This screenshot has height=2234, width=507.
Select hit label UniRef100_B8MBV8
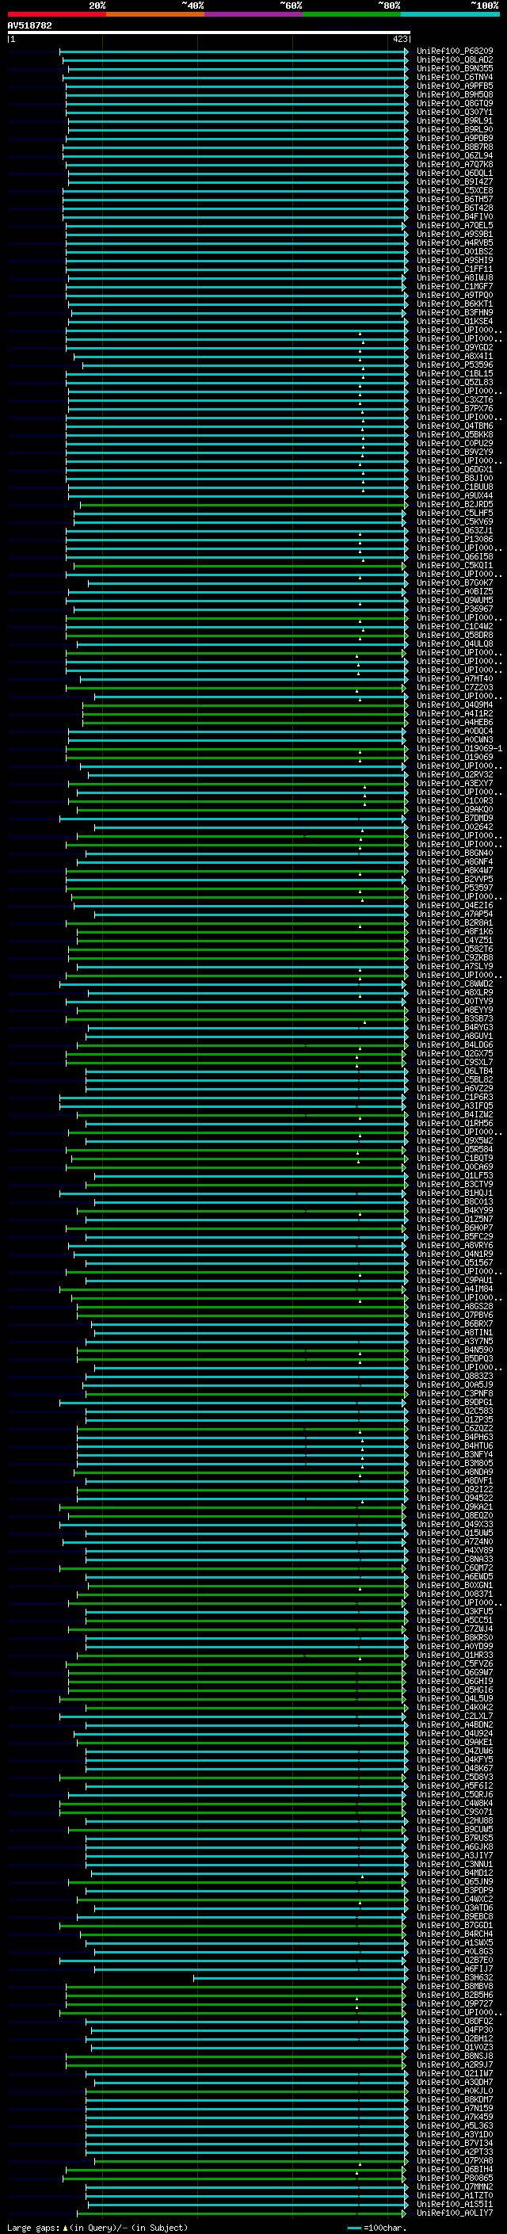[454, 1985]
